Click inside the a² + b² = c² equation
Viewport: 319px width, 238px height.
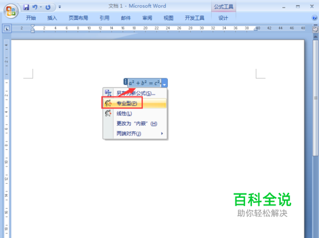click(144, 83)
